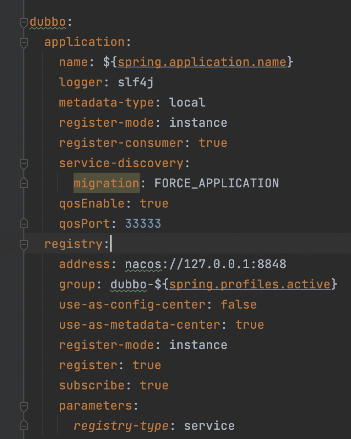
Task: Click the metadata-type key
Action: (x=107, y=102)
